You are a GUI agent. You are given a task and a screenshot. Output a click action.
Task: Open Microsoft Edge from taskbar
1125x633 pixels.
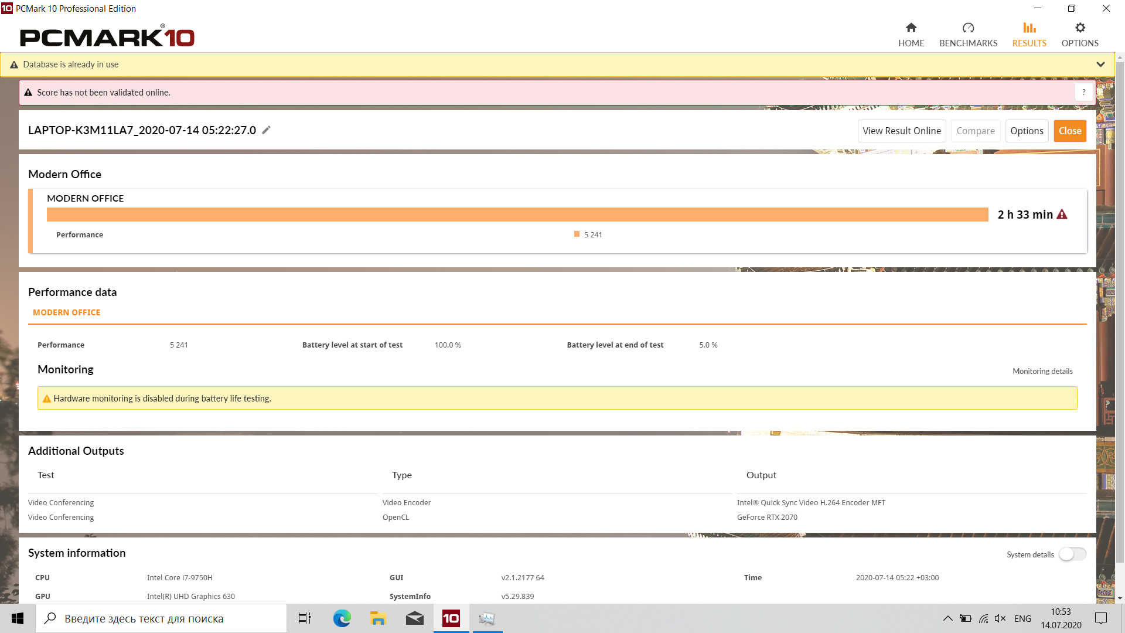click(342, 618)
